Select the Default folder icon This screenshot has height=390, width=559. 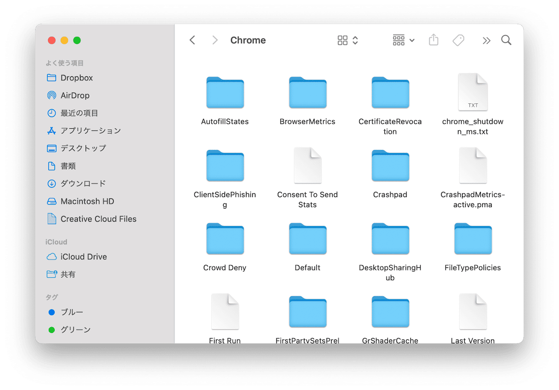click(308, 238)
